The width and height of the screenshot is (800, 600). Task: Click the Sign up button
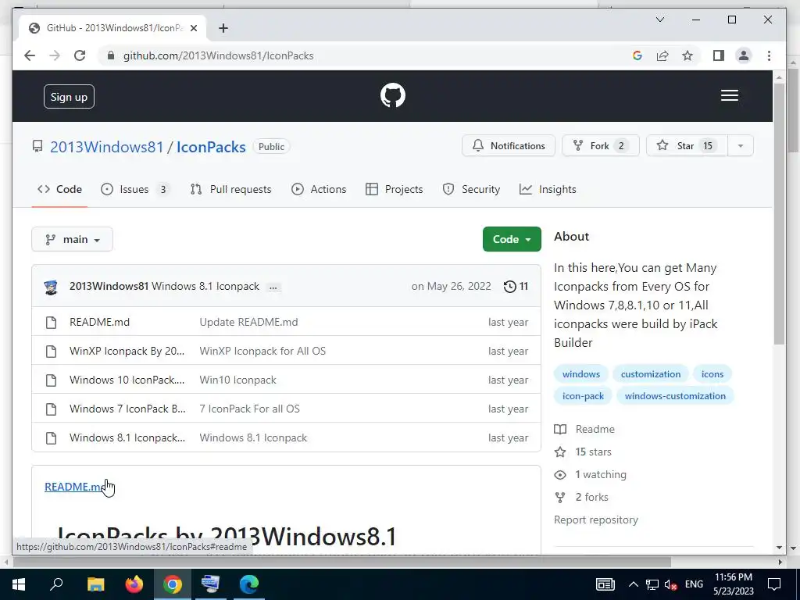tap(69, 96)
